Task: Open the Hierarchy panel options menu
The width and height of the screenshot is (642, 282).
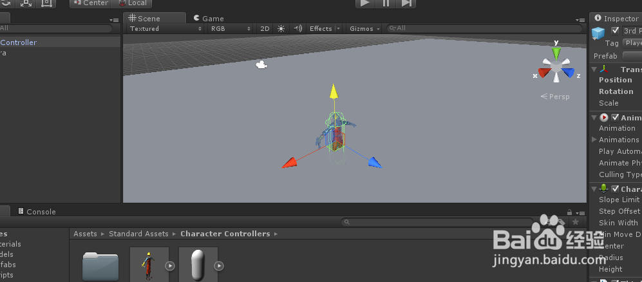Action: (x=114, y=20)
